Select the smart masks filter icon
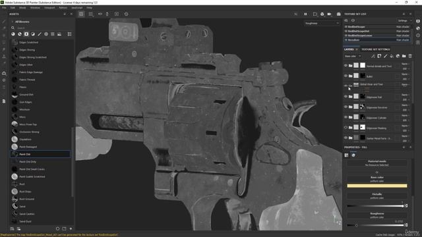This screenshot has height=237, width=422. point(26,34)
